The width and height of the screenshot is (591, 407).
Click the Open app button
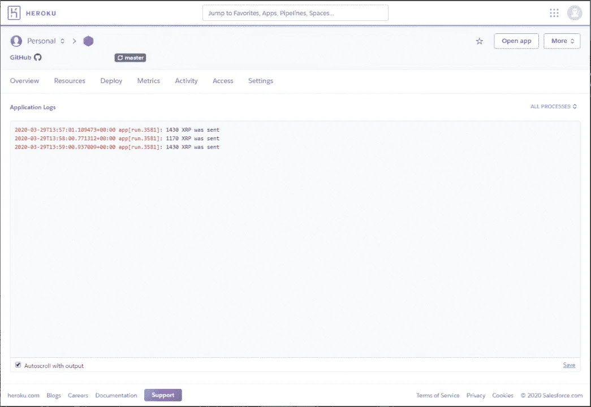coord(516,41)
